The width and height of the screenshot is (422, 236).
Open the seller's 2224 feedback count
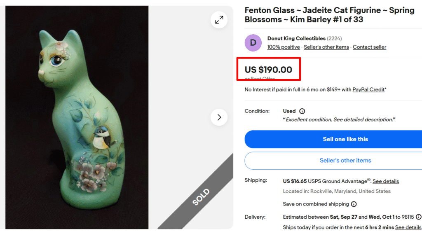[x=335, y=39]
